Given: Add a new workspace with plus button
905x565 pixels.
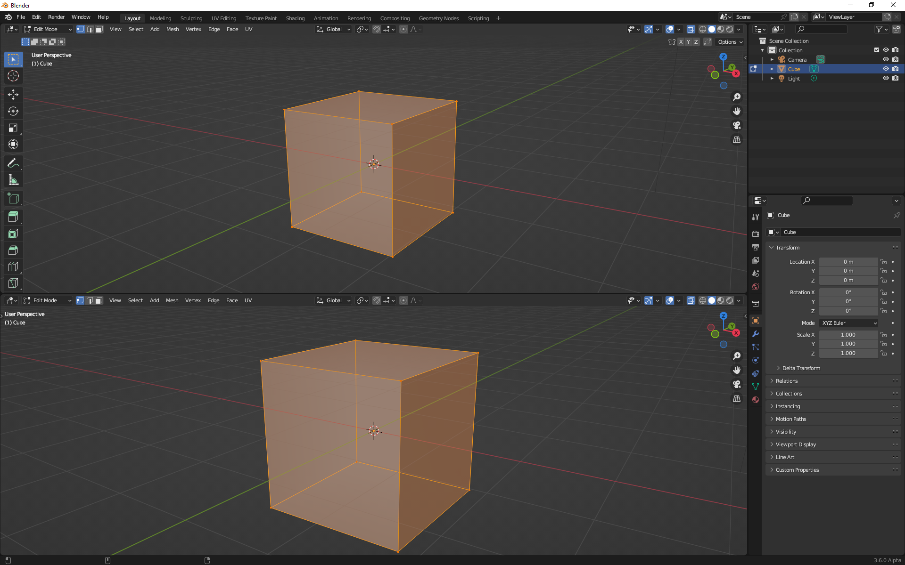Looking at the screenshot, I should [498, 18].
